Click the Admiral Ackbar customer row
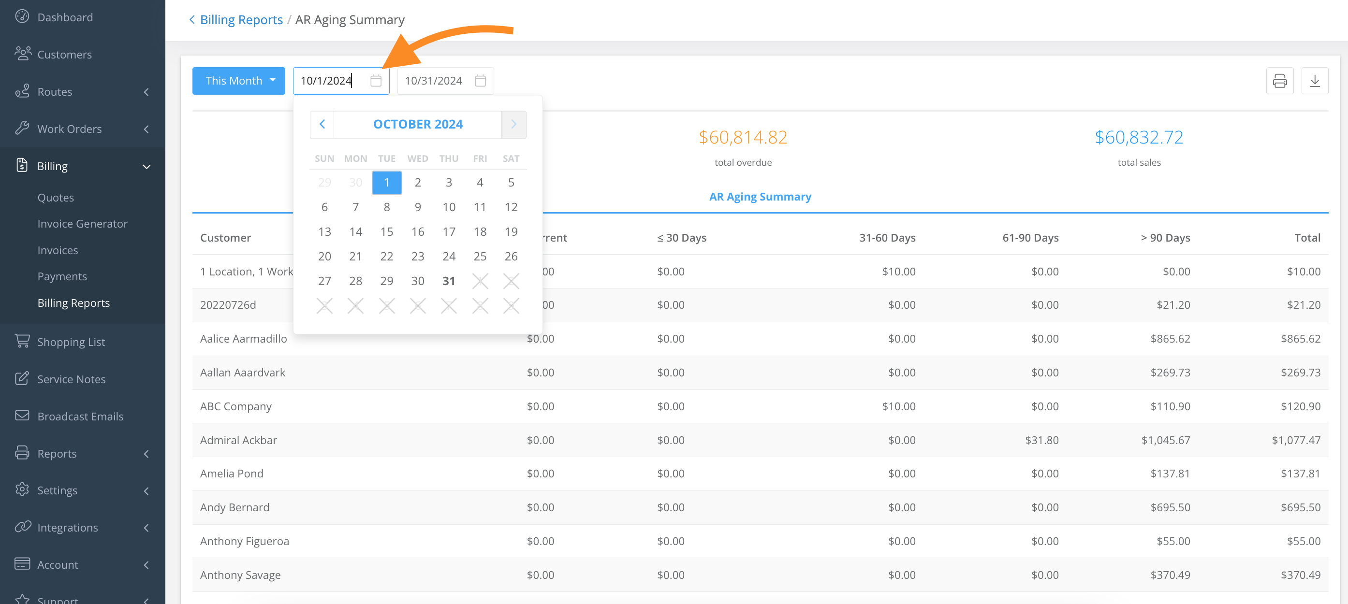1348x604 pixels. [x=760, y=440]
